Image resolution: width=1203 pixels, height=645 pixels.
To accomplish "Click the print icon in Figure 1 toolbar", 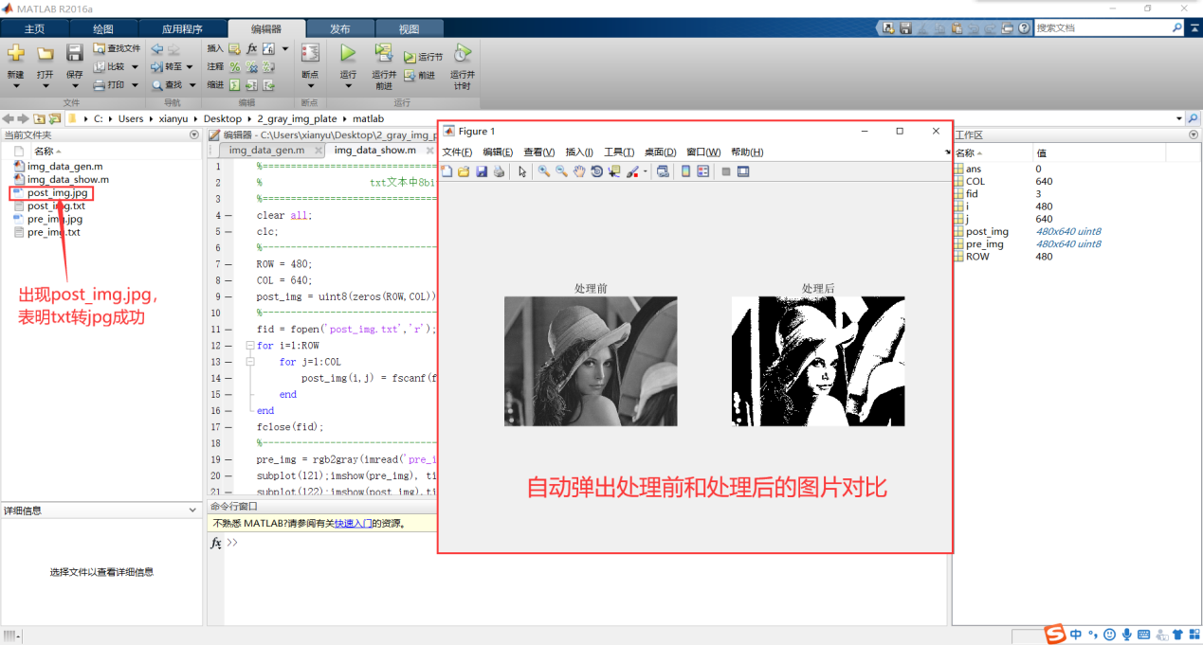I will tap(499, 171).
